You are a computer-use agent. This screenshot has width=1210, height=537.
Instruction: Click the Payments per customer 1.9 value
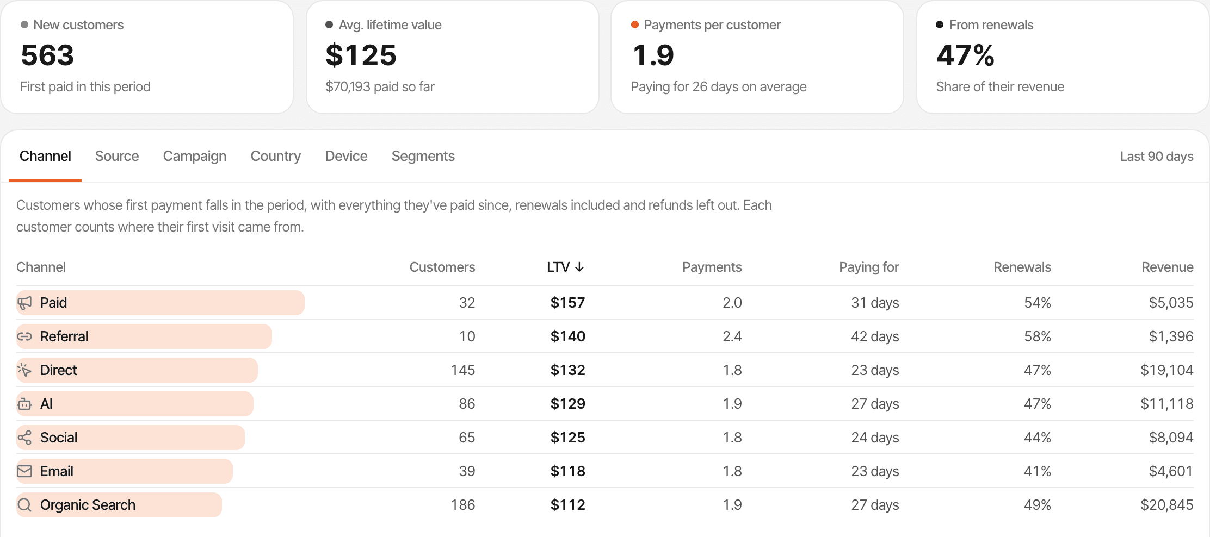coord(653,55)
